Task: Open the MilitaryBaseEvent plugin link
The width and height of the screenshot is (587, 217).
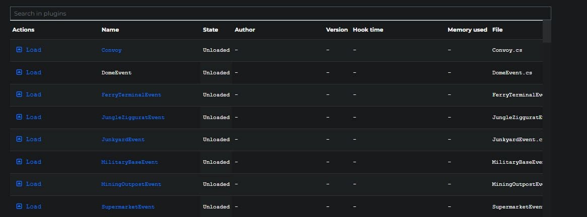Action: click(129, 162)
